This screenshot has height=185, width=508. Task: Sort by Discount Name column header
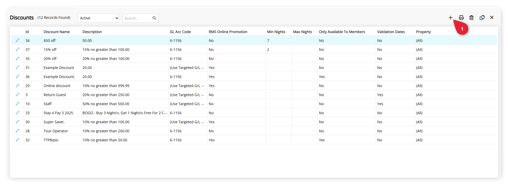click(x=57, y=32)
